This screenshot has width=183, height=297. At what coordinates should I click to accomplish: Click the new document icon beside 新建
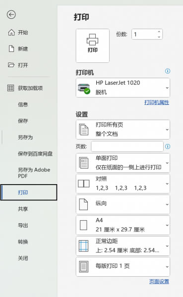(x=11, y=49)
